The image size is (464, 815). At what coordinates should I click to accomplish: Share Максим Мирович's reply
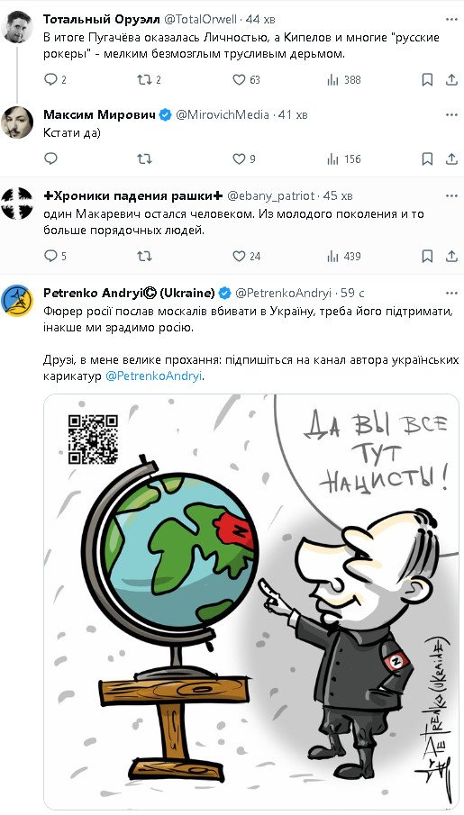click(451, 158)
